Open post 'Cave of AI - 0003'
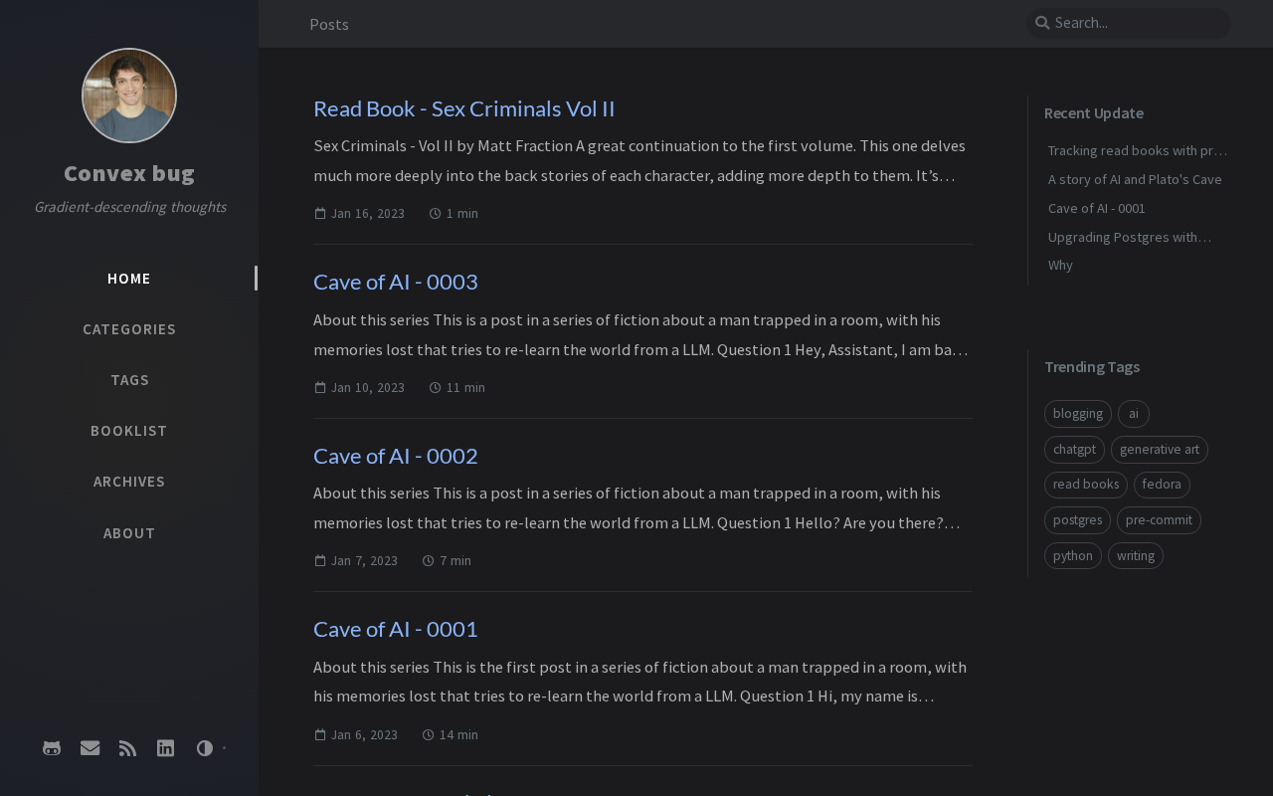Image resolution: width=1273 pixels, height=796 pixels. coord(396,282)
